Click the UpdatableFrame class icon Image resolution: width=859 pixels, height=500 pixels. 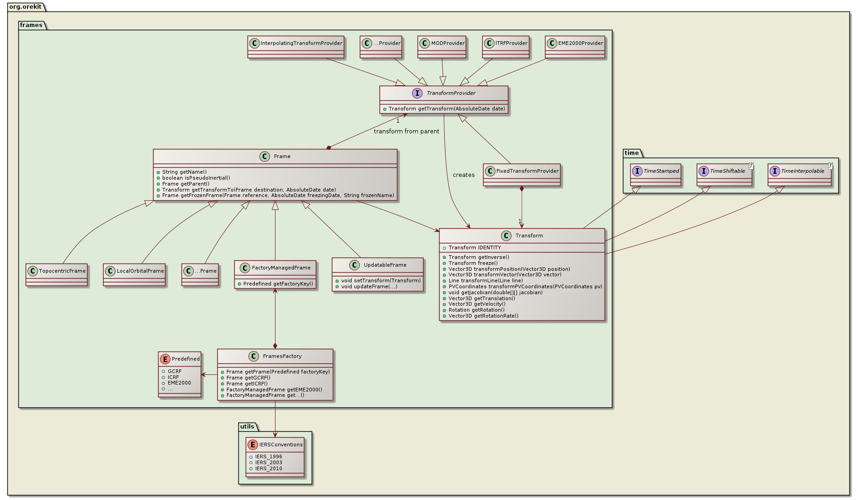click(x=354, y=265)
